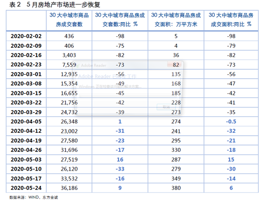Viewport: 271px width, 204px height.
Task: Close the faded Adobe Reader dialog
Action: tap(174, 64)
